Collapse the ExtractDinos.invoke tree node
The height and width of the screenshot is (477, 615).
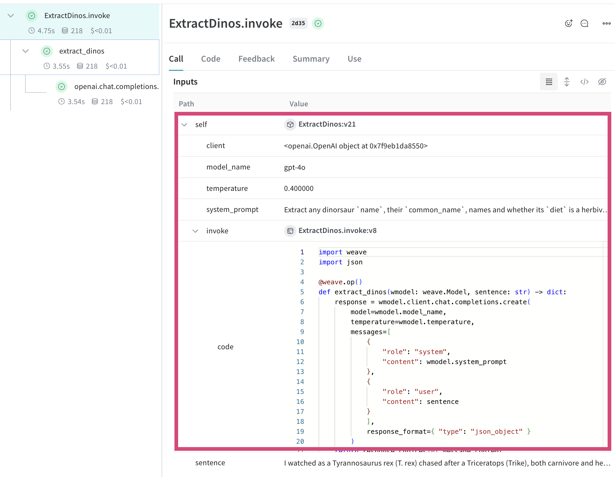pyautogui.click(x=11, y=16)
